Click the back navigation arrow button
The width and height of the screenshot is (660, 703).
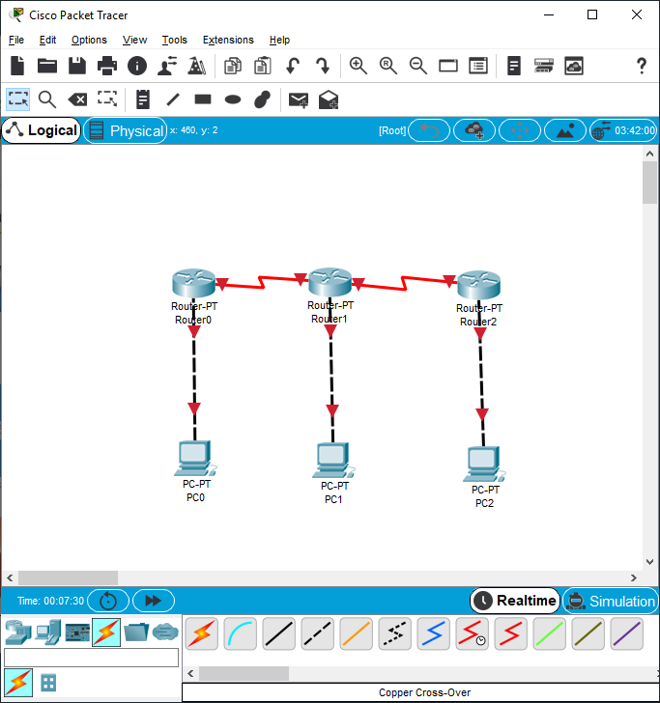coord(429,130)
